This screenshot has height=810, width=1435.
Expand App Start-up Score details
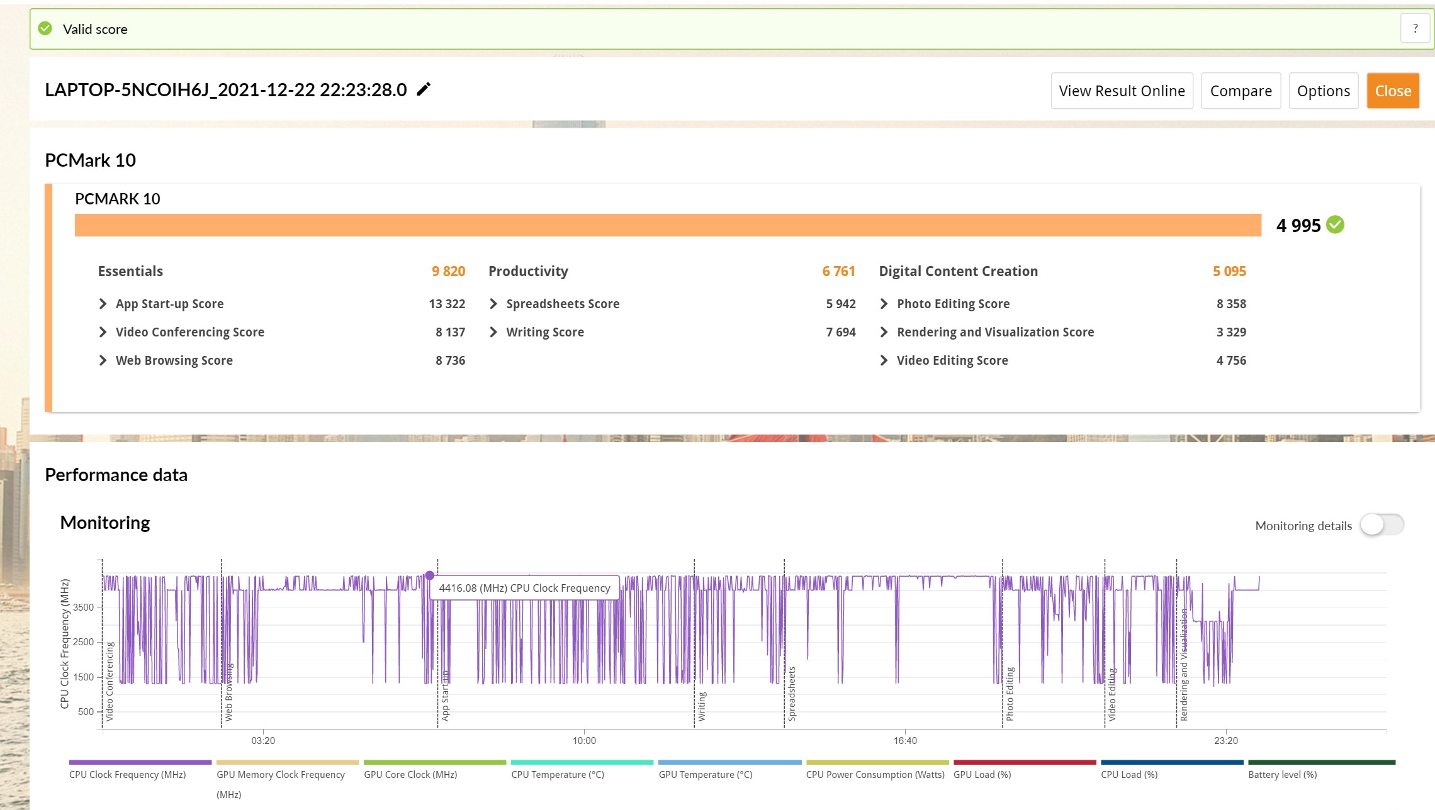(x=103, y=304)
